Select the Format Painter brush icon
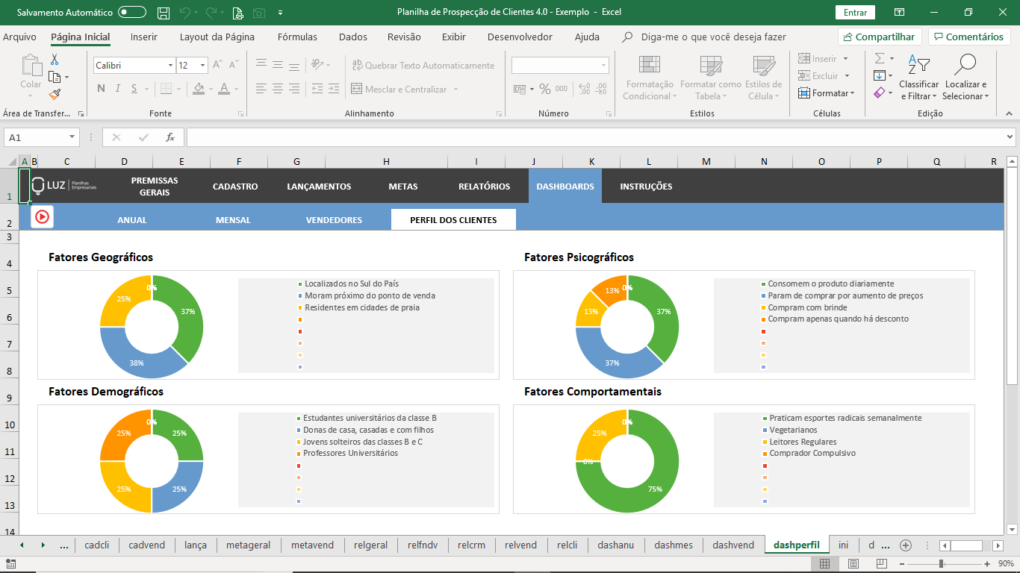Screen dimensions: 1020x573 click(55, 94)
